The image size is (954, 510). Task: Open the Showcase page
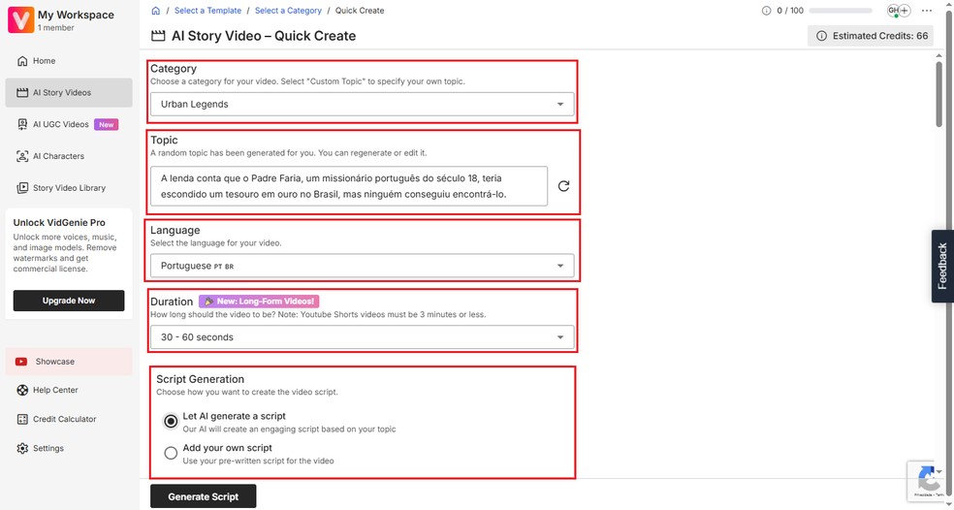(69, 362)
